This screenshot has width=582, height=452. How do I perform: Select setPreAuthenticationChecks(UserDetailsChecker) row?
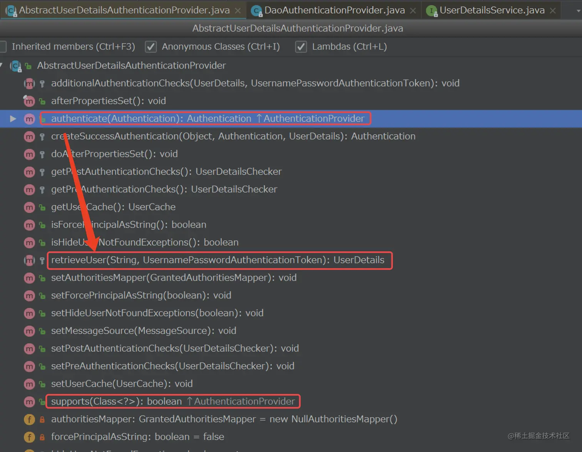pos(291,366)
